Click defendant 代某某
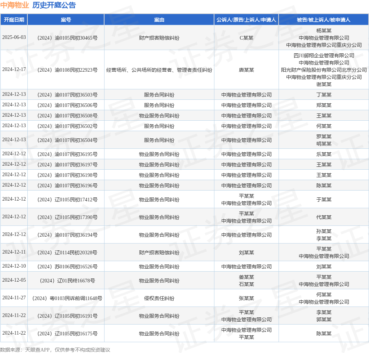The height and width of the screenshot is (353, 369). 324,217
